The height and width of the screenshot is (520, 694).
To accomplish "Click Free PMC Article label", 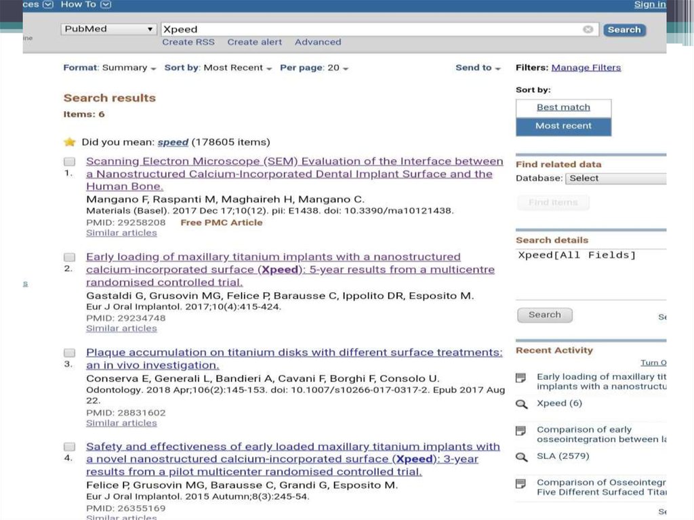I will tap(222, 223).
